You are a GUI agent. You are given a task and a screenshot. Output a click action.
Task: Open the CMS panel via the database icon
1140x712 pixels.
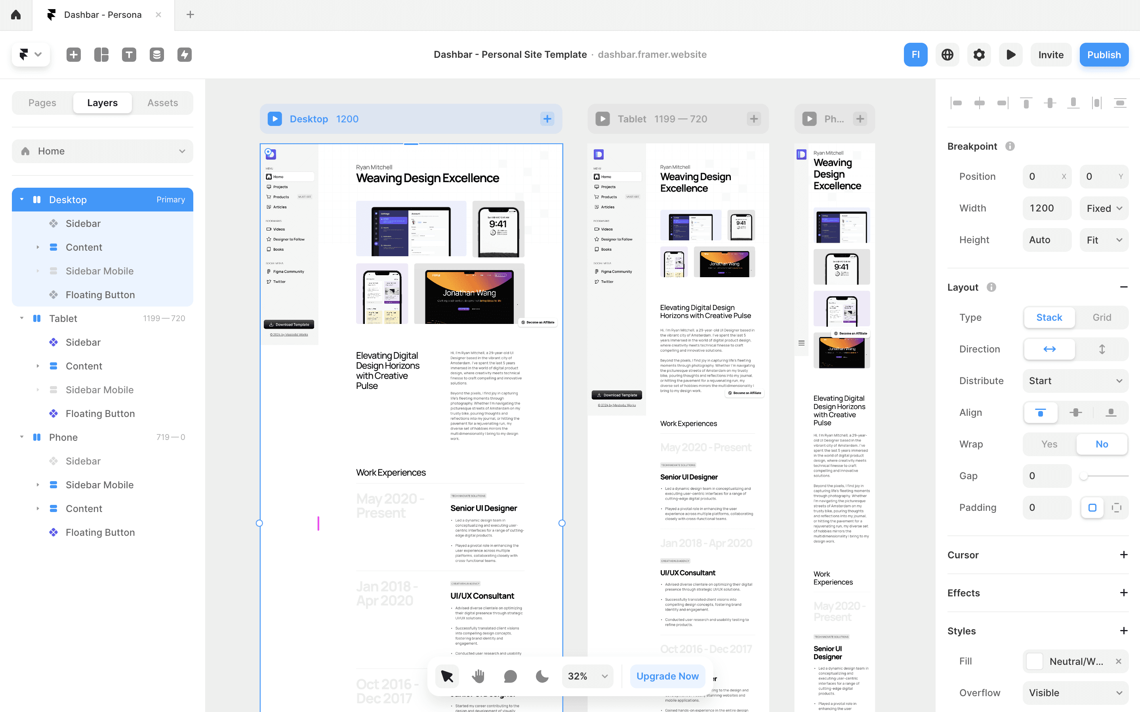156,54
